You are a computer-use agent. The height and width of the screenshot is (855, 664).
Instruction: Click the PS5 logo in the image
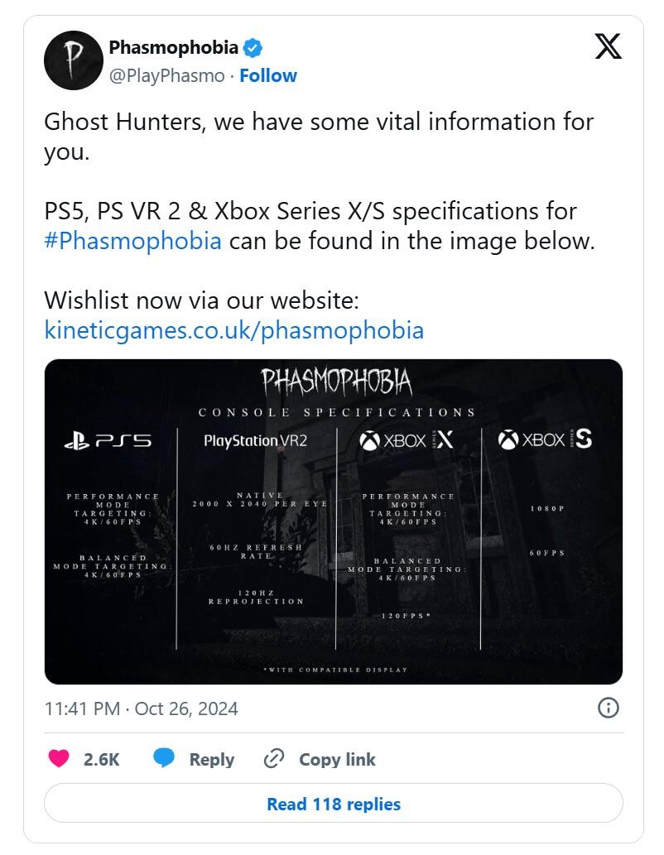(x=108, y=441)
